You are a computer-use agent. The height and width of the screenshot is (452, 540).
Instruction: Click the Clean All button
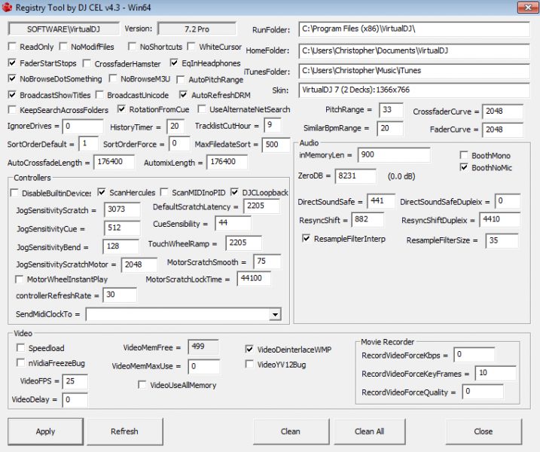[x=370, y=432]
